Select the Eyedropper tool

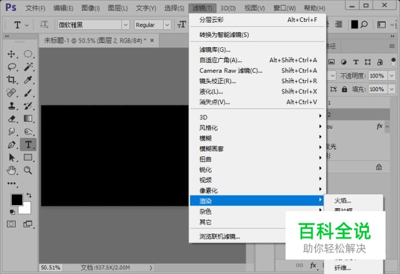click(28, 80)
